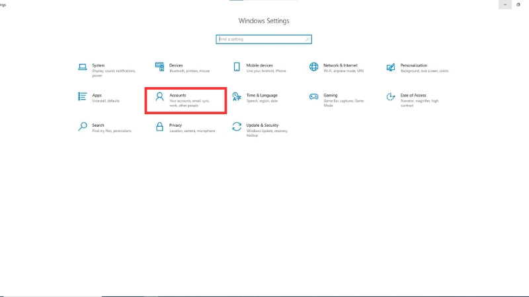The height and width of the screenshot is (297, 529).
Task: Click the Personalization paintbrush icon
Action: [x=391, y=67]
